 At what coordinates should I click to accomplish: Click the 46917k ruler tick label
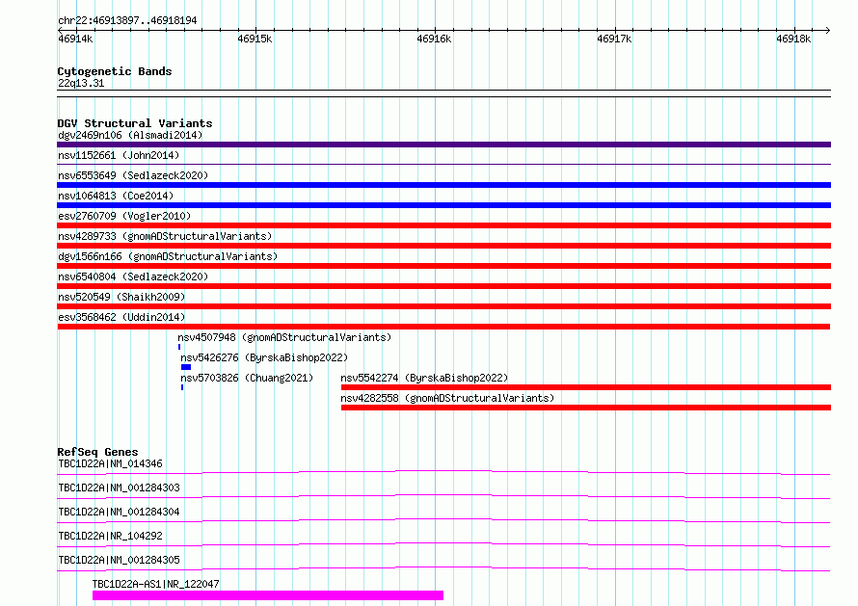tap(614, 39)
